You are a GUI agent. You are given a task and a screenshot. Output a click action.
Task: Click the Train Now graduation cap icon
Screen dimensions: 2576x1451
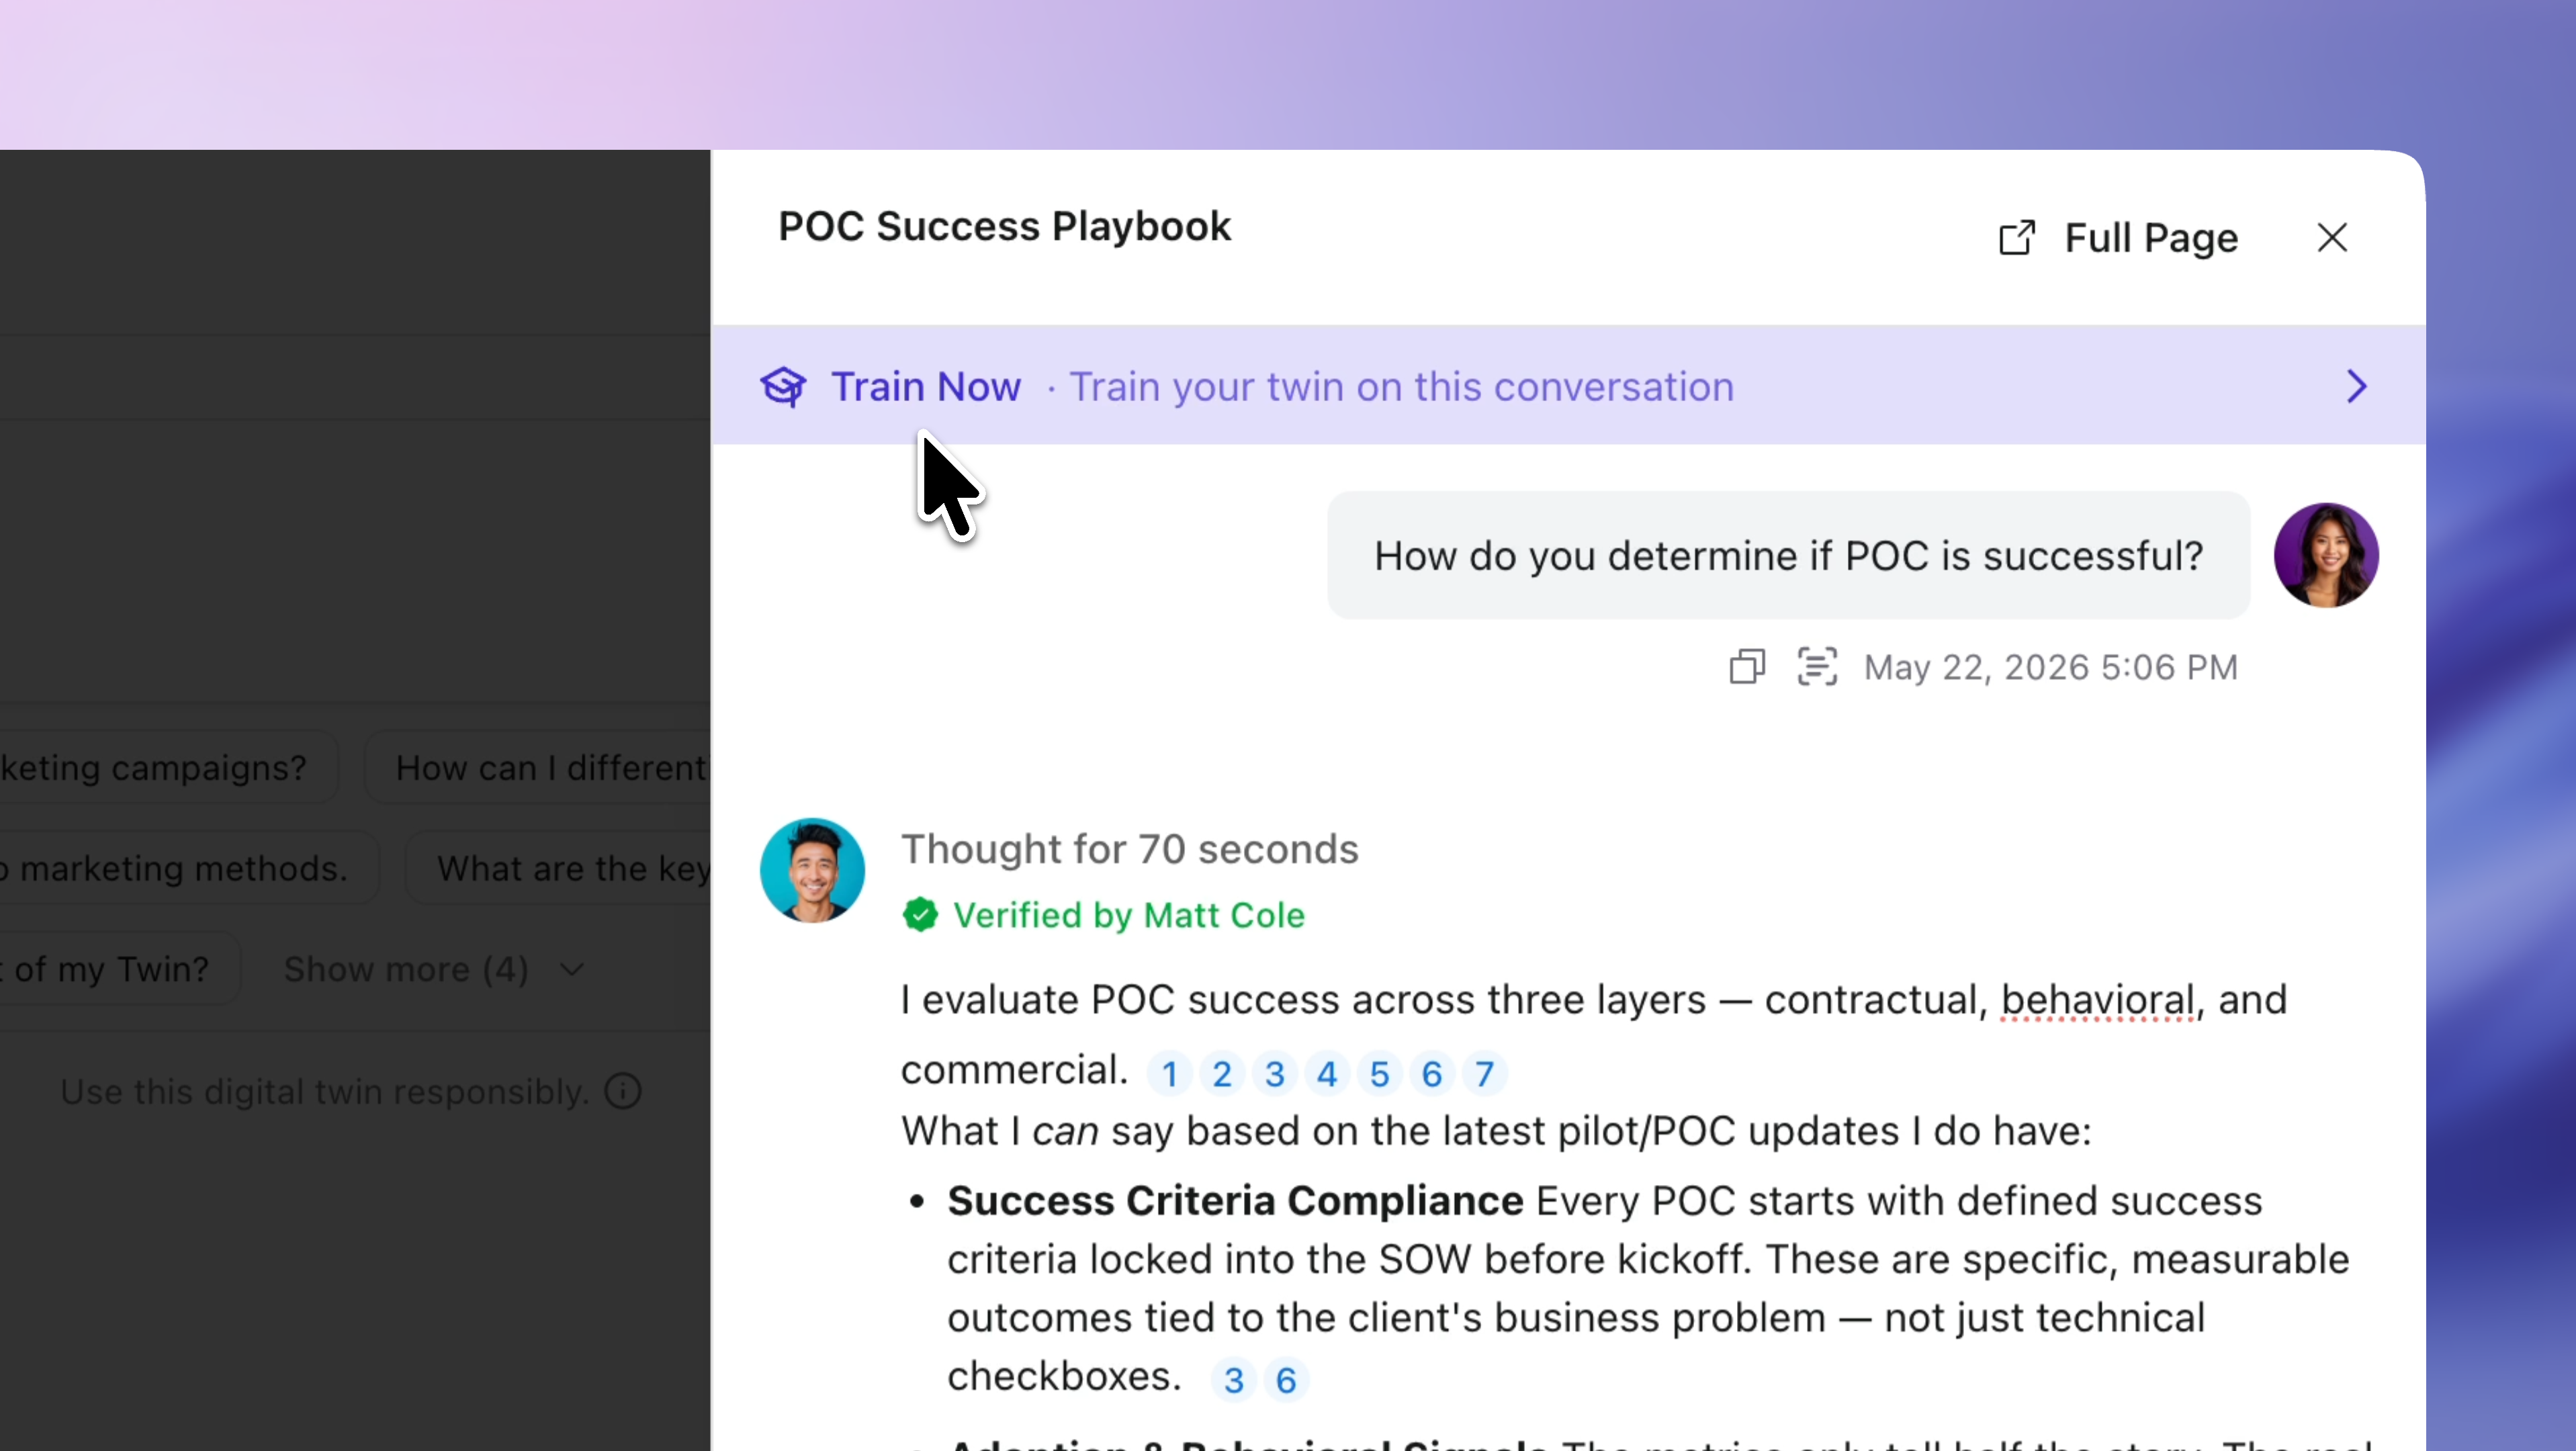coord(783,387)
